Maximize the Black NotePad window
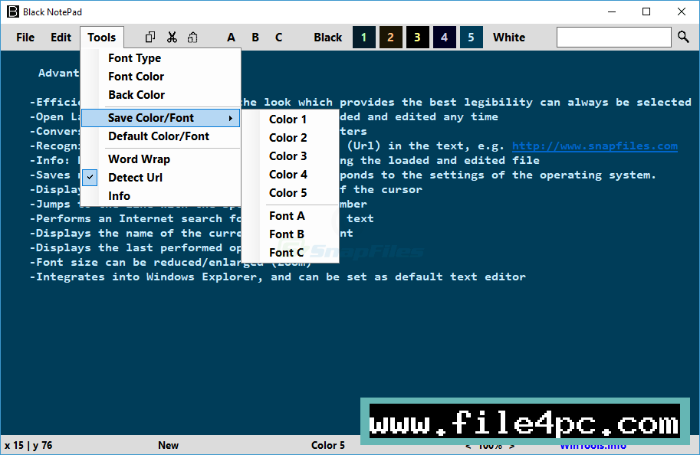Screen dimensions: 700x455 (646, 11)
